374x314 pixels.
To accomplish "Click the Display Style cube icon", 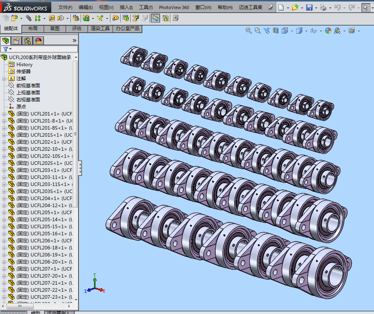I will click(x=299, y=31).
